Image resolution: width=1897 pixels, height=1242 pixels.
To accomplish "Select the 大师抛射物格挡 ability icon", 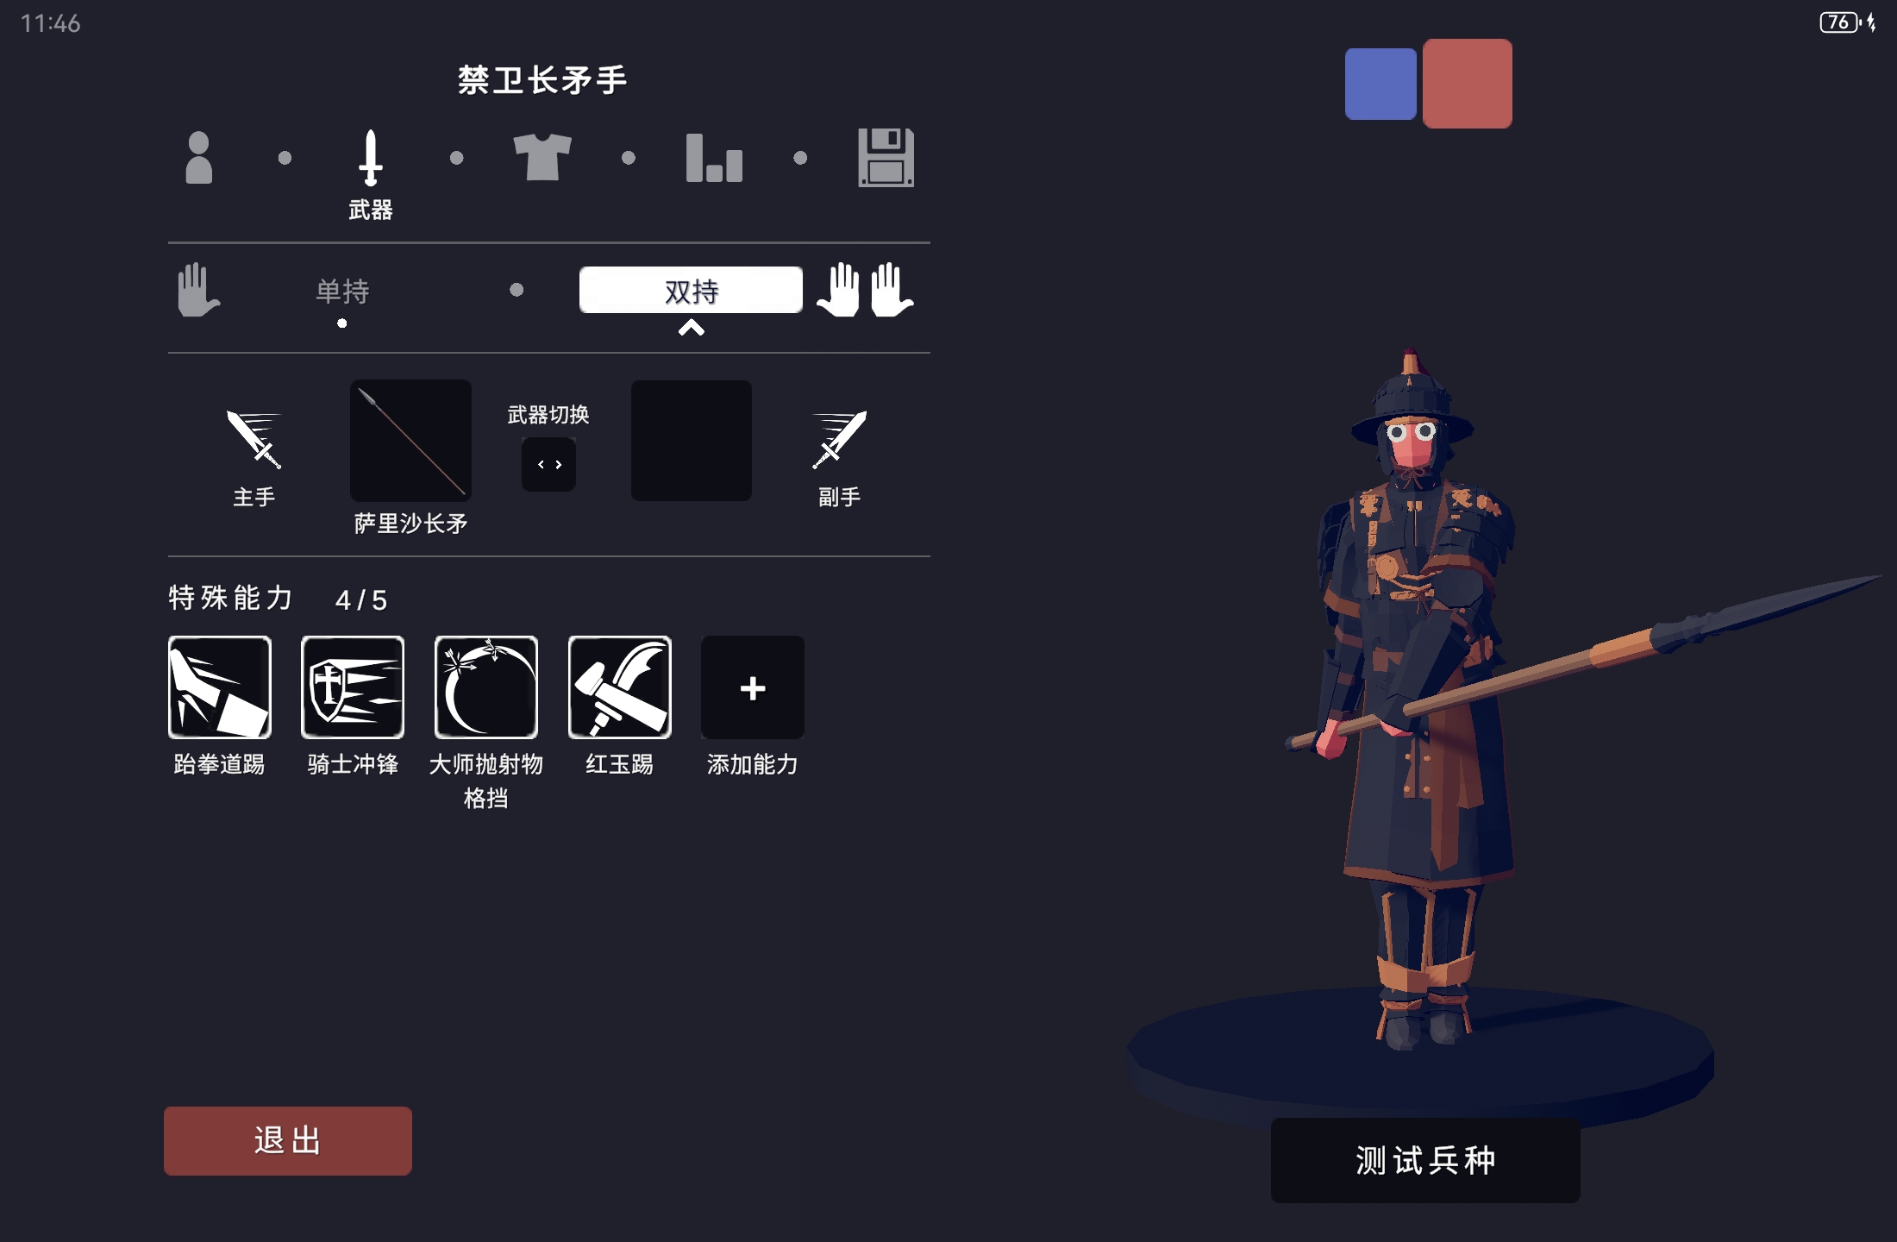I will click(x=486, y=687).
